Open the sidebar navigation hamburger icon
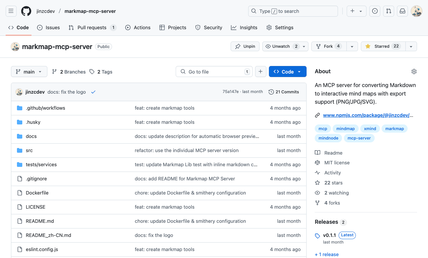 pos(11,11)
